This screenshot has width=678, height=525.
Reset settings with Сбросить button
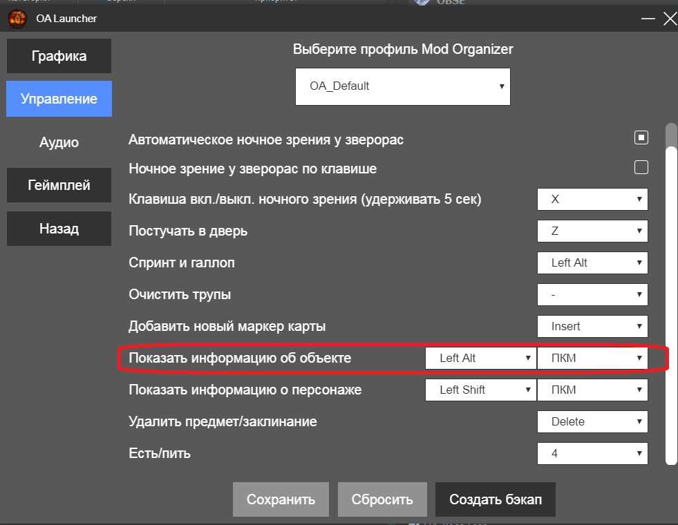(x=382, y=499)
